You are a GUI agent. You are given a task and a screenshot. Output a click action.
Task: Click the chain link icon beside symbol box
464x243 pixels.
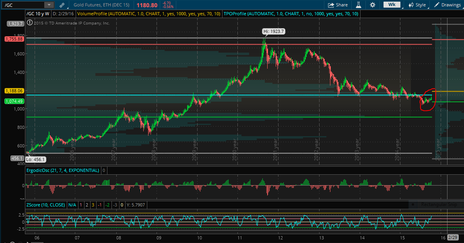pos(62,5)
